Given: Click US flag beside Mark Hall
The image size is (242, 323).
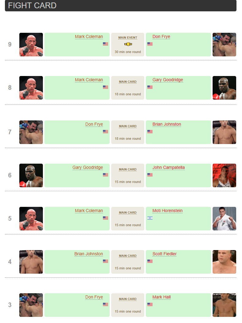Looking at the screenshot, I should pos(150,305).
